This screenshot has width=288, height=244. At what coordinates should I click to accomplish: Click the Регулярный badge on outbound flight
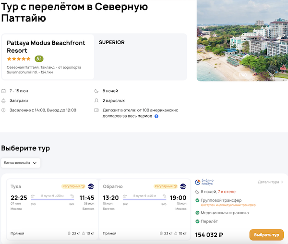(73, 186)
